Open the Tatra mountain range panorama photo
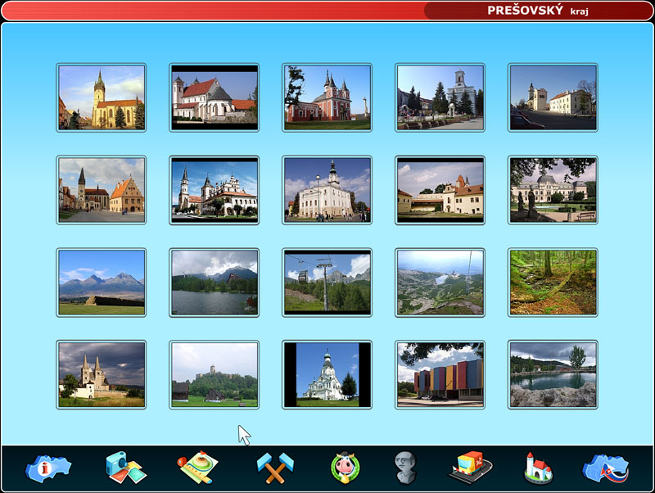Image resolution: width=655 pixels, height=493 pixels. tap(102, 283)
